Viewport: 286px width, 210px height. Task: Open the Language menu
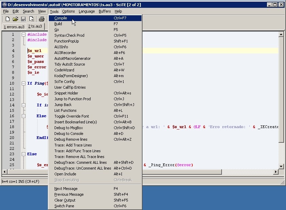[x=87, y=11]
